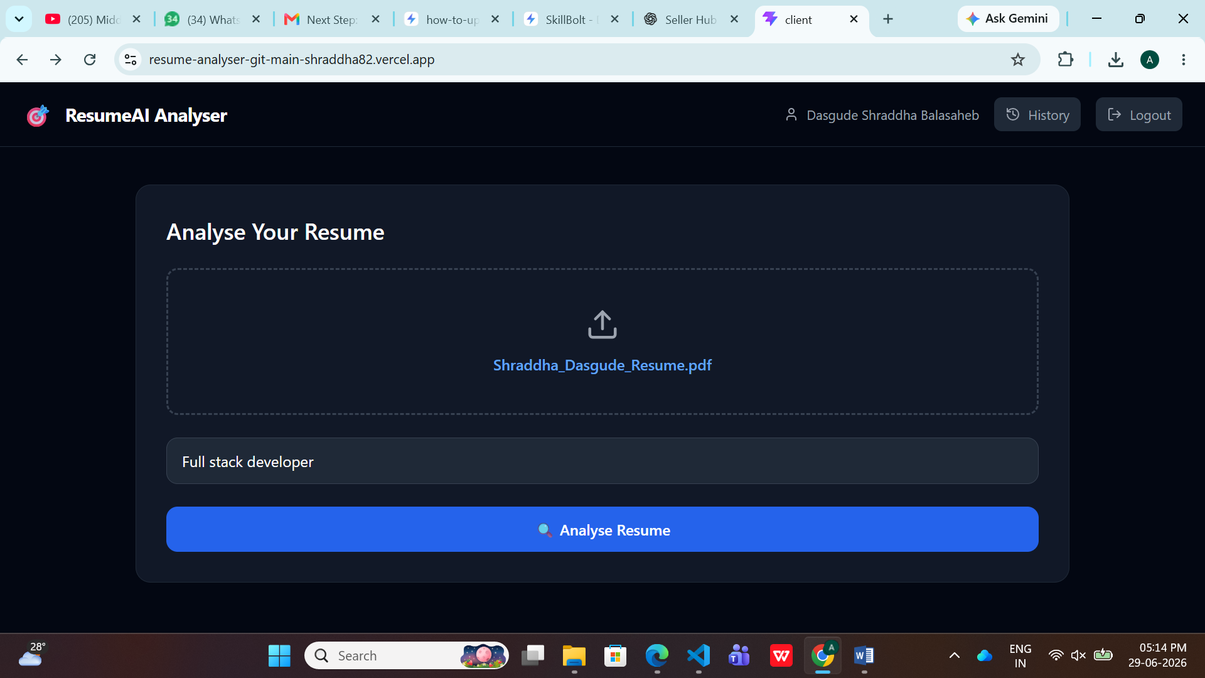Click the address bar URL
The image size is (1205, 678).
(x=292, y=60)
